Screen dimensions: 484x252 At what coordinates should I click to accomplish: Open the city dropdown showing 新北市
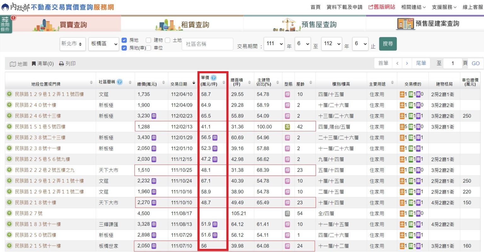(x=73, y=44)
